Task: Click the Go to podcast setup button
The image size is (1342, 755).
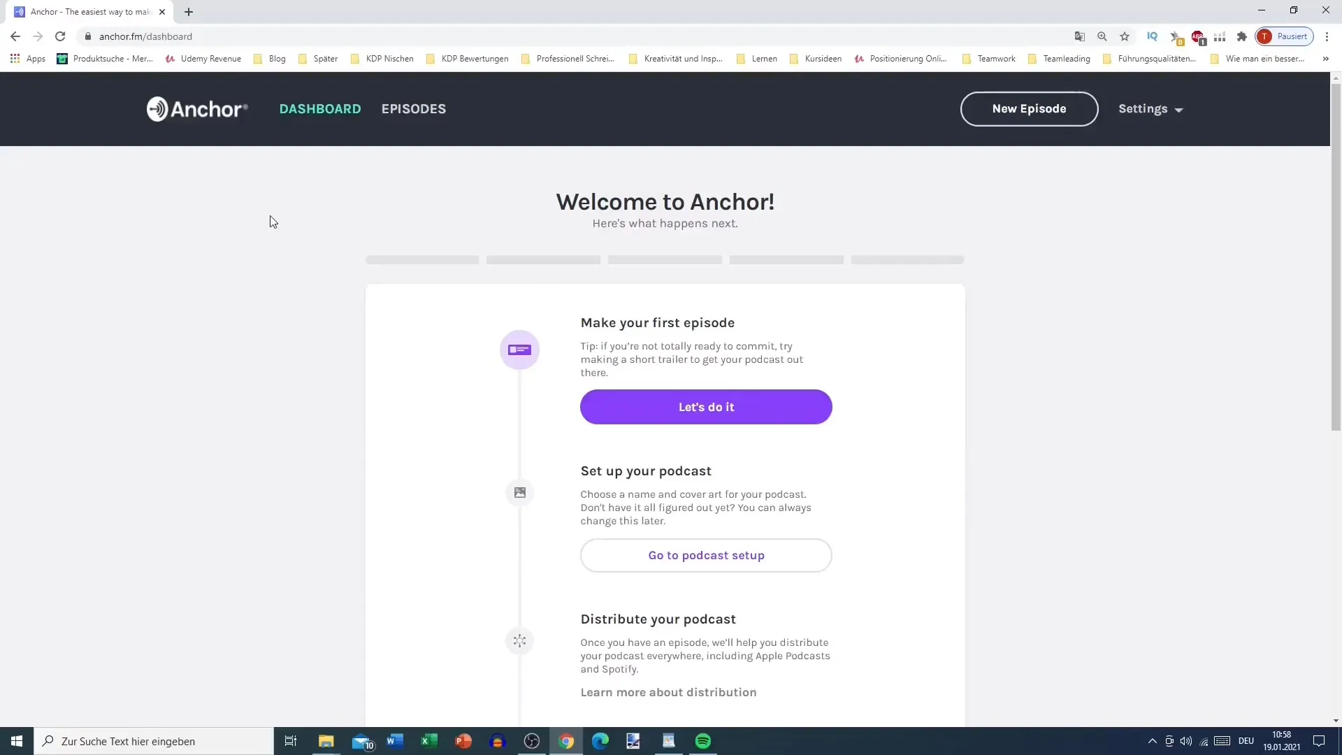Action: pos(706,555)
